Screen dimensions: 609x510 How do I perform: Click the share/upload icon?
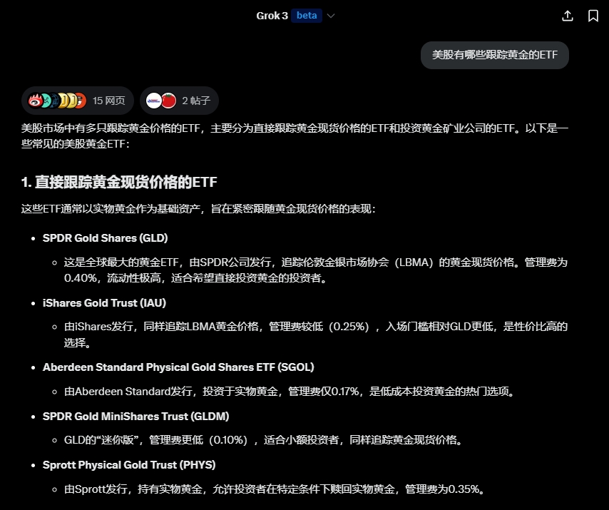(x=568, y=16)
